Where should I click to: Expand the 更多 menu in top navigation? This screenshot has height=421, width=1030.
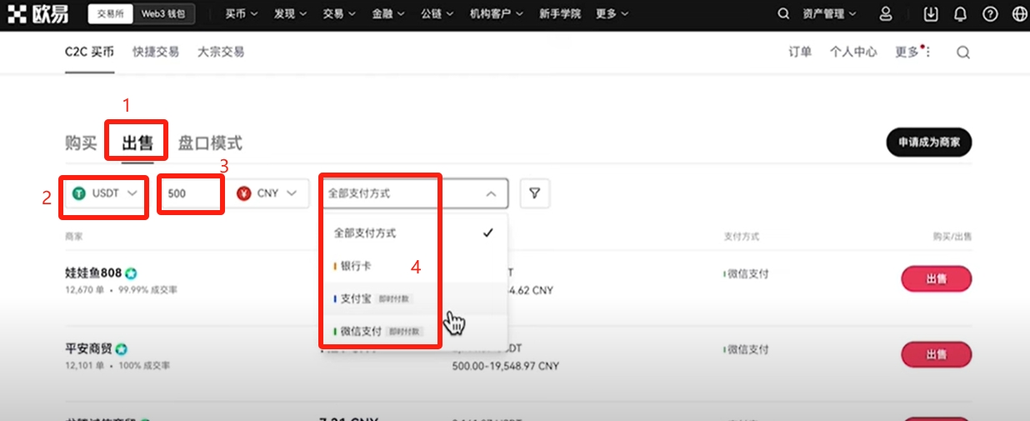[x=612, y=14]
